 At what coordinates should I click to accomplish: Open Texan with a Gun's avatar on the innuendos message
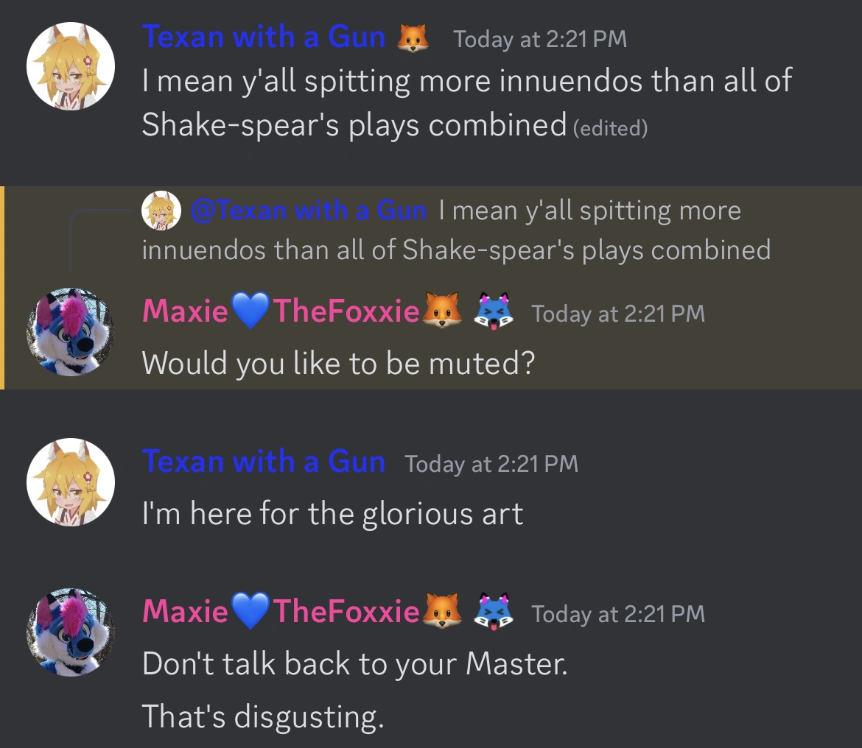[x=71, y=66]
